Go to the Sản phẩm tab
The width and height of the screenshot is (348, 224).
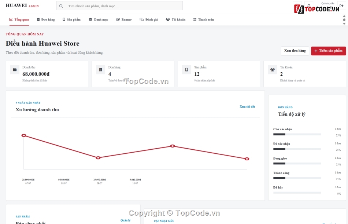[x=71, y=19]
